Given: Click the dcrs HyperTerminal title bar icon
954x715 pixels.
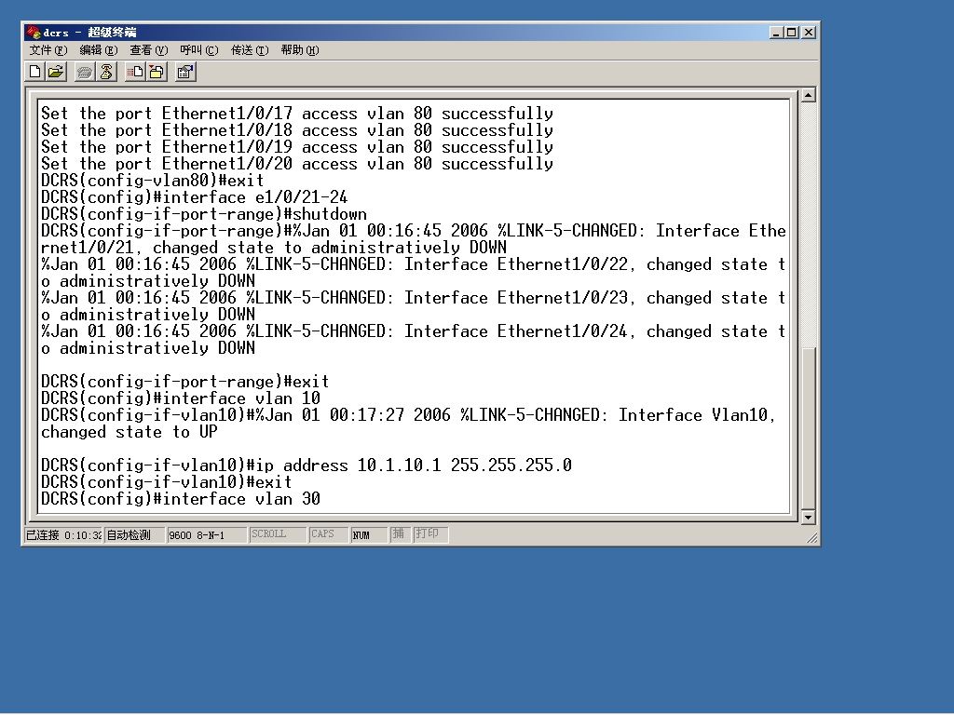Looking at the screenshot, I should (33, 33).
